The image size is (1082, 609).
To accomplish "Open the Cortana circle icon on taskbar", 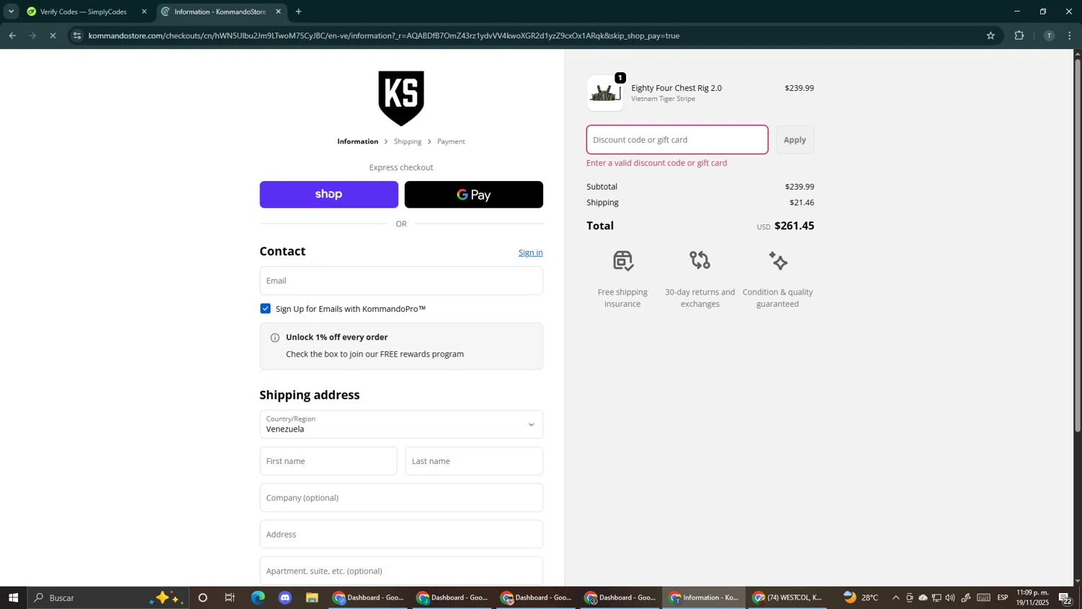I will [x=203, y=597].
